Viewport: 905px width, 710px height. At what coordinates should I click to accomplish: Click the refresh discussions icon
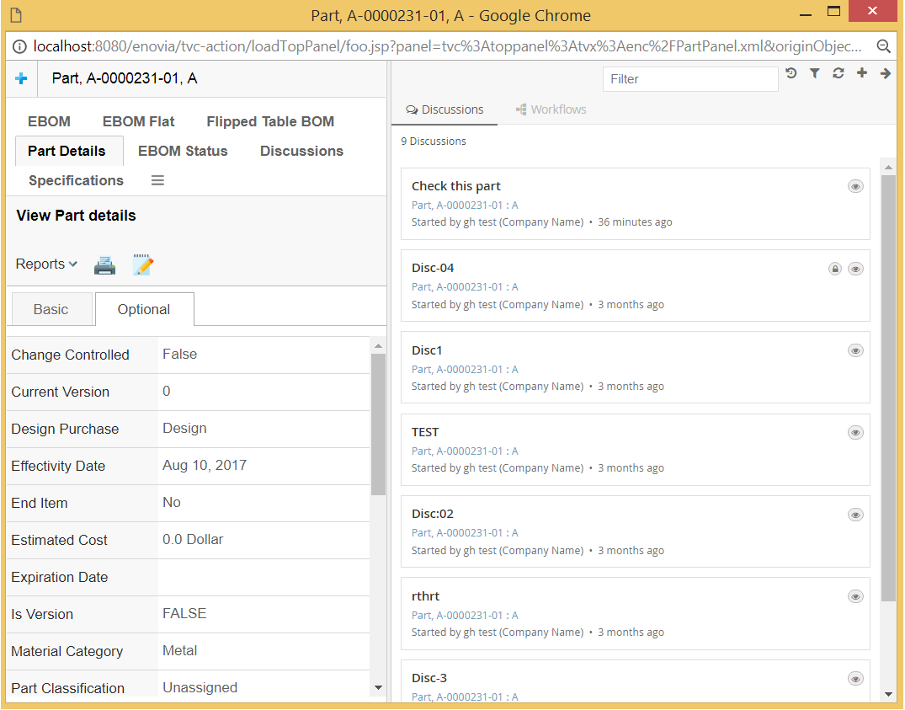tap(838, 73)
